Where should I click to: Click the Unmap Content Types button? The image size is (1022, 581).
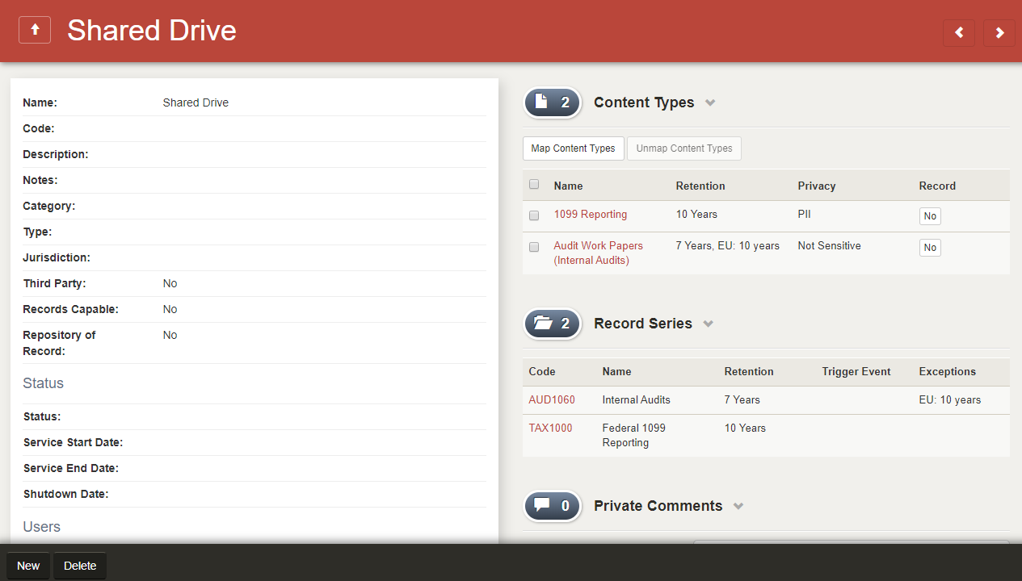[x=683, y=148]
